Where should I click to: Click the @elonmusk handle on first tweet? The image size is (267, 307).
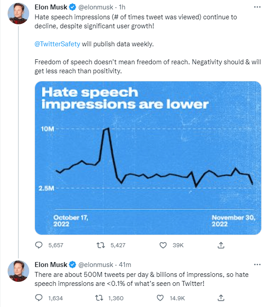(x=96, y=7)
